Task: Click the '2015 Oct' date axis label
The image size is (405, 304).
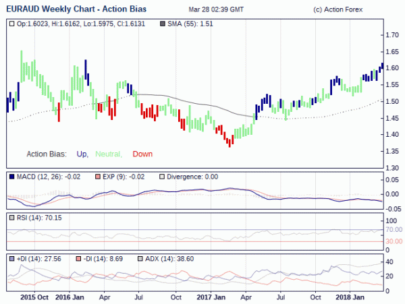Action: pos(34,297)
